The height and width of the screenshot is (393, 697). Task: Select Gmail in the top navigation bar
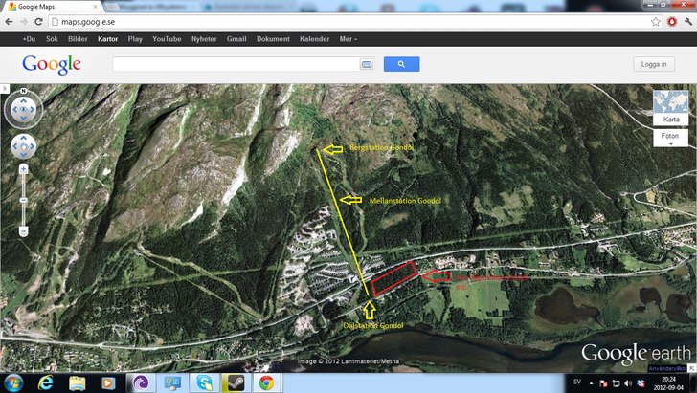click(236, 39)
